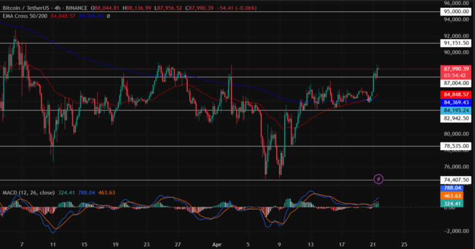Click the change value −54.41 (−0.06%)
The width and height of the screenshot is (475, 249).
pyautogui.click(x=237, y=8)
